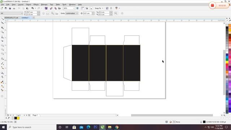Viewport: 231px width, 130px height.
Task: Select the Pick tool in toolbox
Action: (2, 18)
